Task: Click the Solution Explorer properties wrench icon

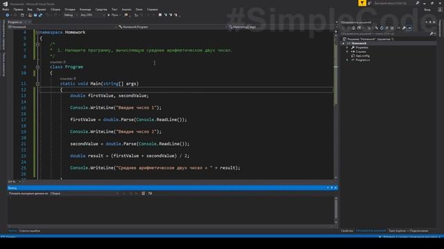Action: coord(404,28)
